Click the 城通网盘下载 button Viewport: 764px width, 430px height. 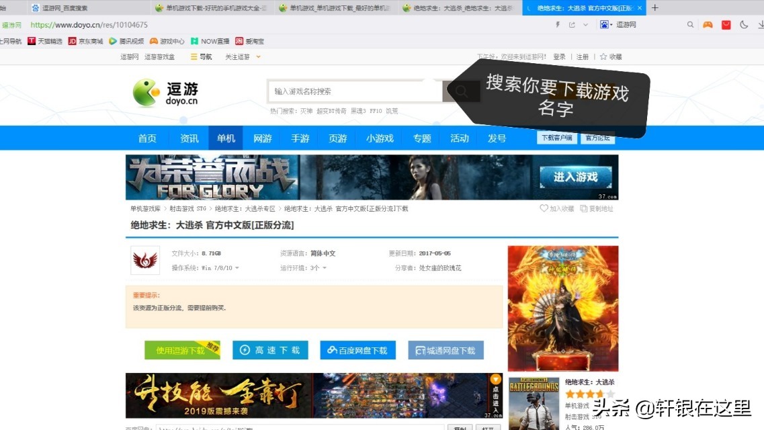445,350
